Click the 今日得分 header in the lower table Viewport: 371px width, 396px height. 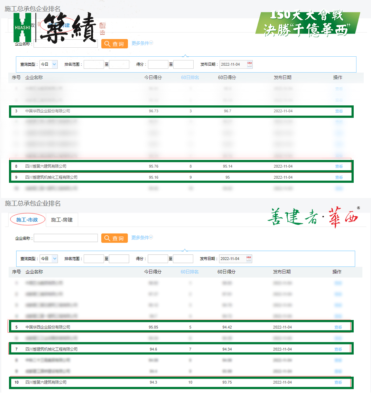tap(152, 272)
